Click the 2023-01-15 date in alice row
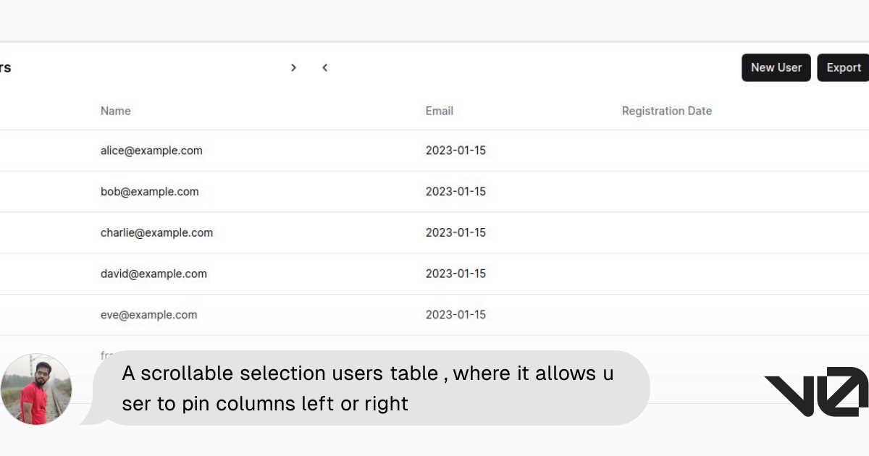Image resolution: width=869 pixels, height=456 pixels. [456, 151]
